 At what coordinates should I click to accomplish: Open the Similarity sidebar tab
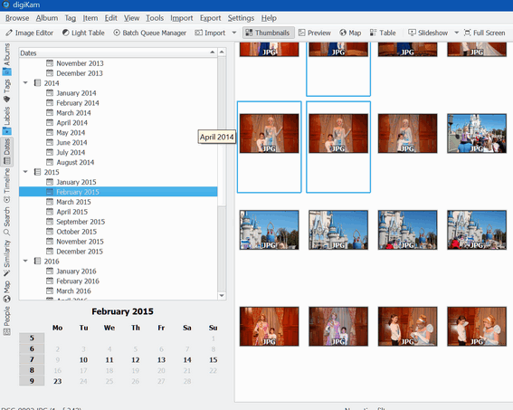point(7,258)
